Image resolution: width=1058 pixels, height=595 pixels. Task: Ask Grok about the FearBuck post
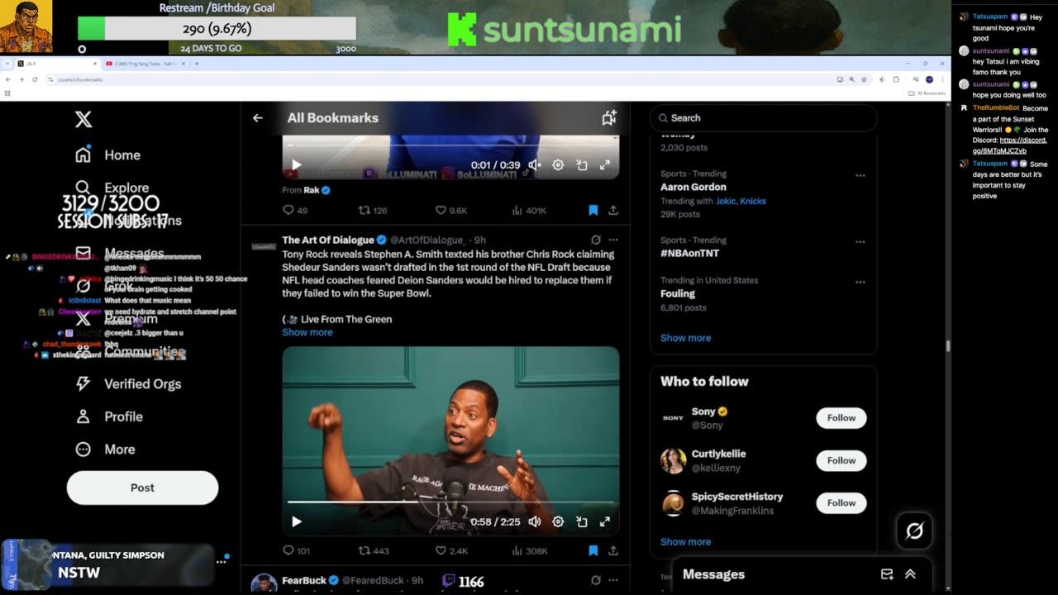coord(595,580)
